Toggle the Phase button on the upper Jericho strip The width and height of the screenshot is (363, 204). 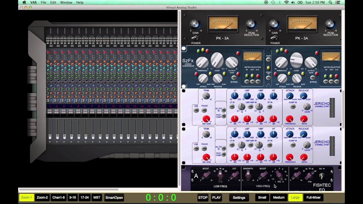(x=204, y=110)
